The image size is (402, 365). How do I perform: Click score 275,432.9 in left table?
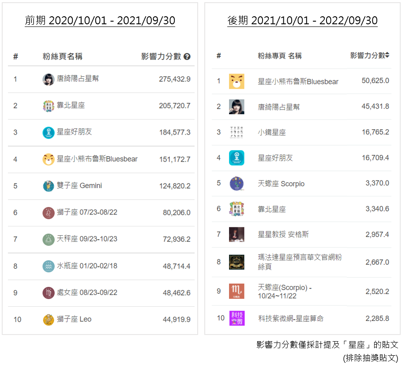tap(175, 79)
